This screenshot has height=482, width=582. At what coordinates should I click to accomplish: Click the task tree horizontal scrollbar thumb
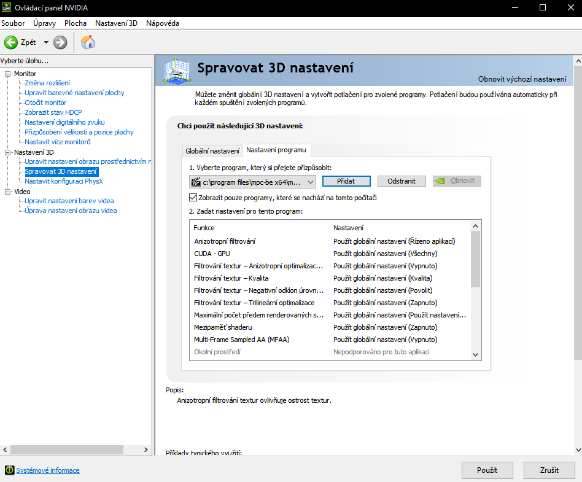point(67,449)
